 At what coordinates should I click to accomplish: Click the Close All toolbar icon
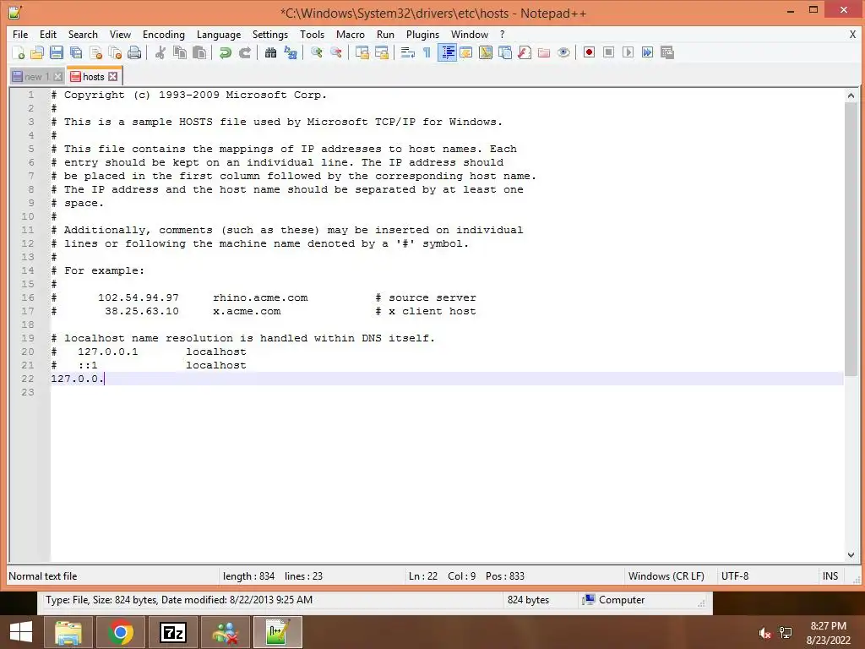click(115, 52)
